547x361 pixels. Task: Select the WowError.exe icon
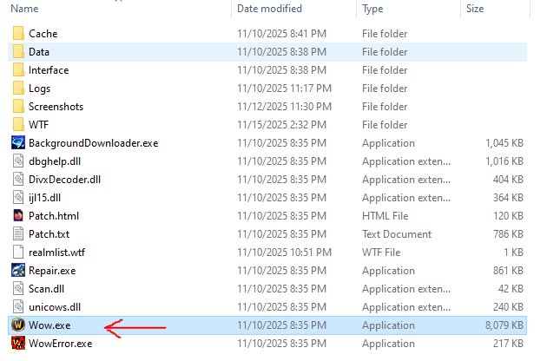(x=18, y=344)
